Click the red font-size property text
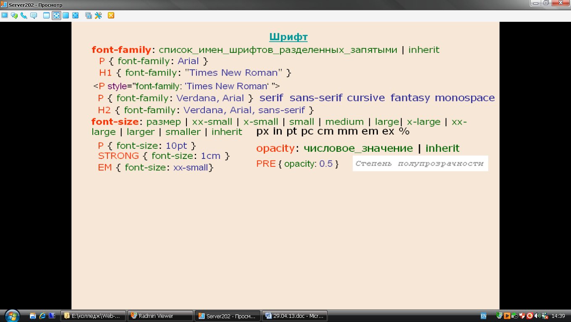The width and height of the screenshot is (571, 322). pos(115,122)
